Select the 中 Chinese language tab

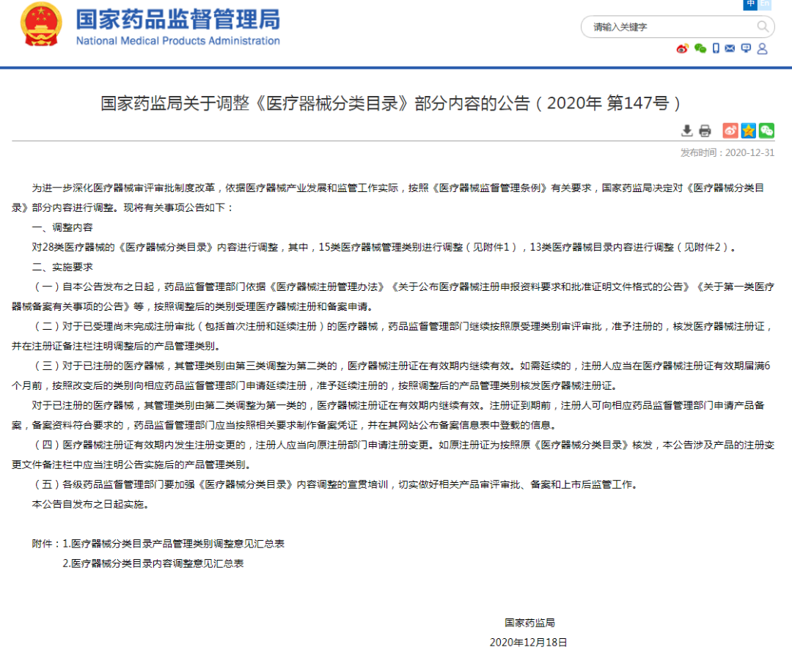pos(750,4)
